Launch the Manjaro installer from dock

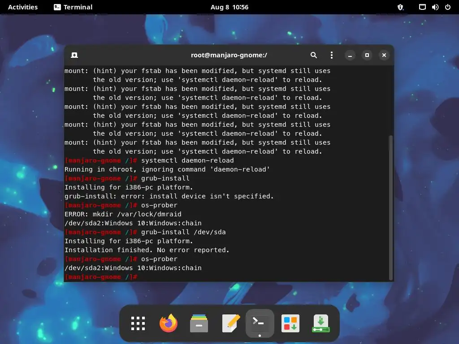pos(321,323)
